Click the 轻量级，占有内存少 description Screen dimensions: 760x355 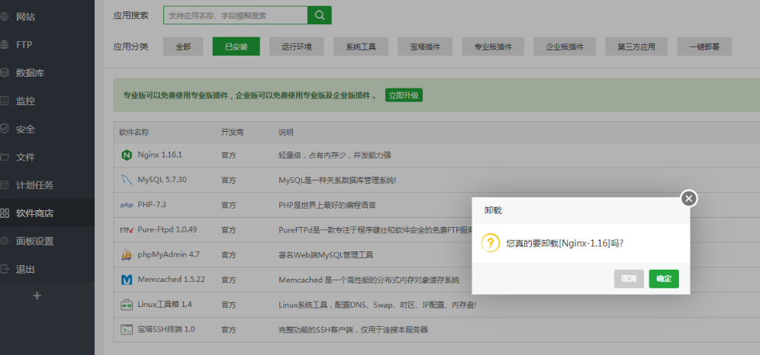coord(335,155)
